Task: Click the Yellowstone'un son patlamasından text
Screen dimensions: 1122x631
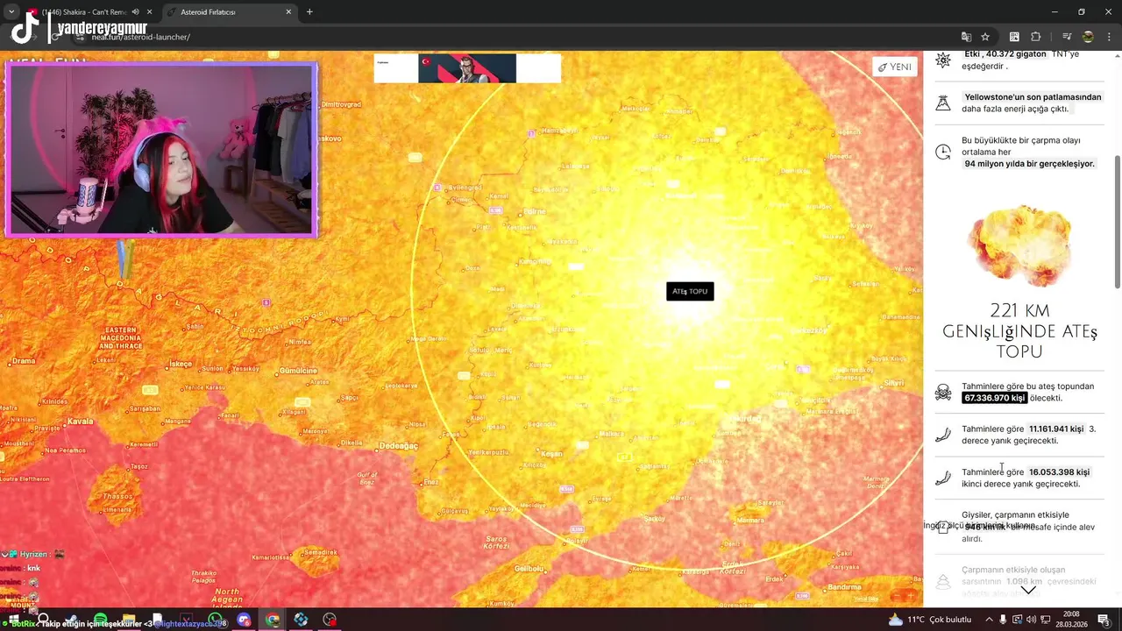Action: 1033,97
